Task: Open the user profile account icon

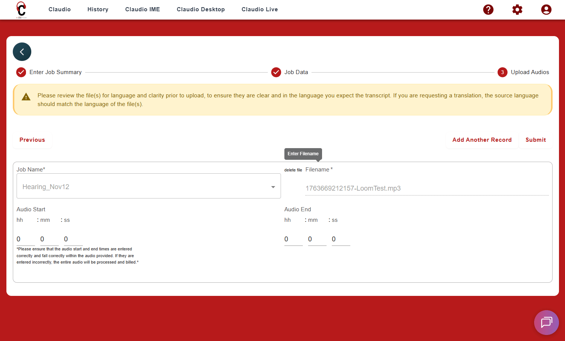Action: coord(546,9)
